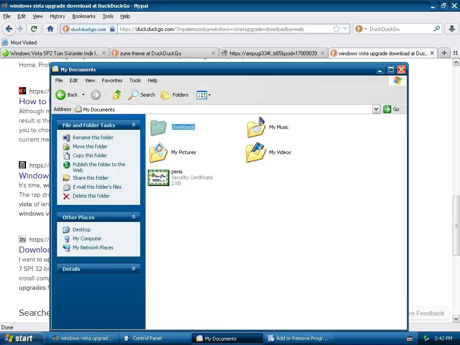Viewport: 460px width, 345px height.
Task: Open a new tab with plus button
Action: click(x=444, y=53)
